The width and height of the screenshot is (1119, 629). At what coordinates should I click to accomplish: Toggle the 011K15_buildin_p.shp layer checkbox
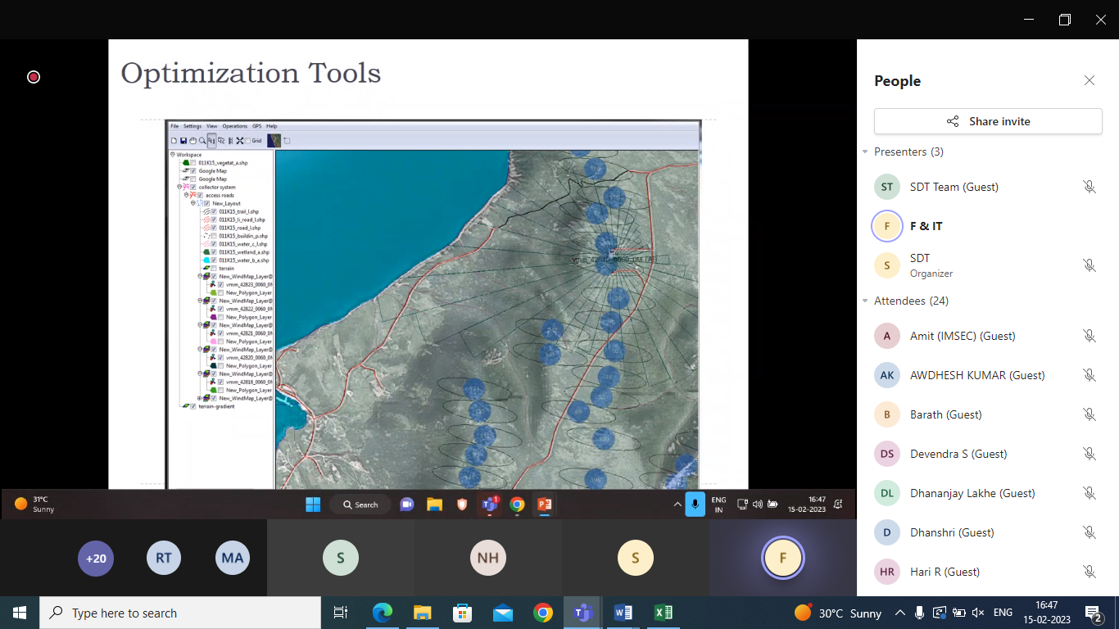pos(214,236)
